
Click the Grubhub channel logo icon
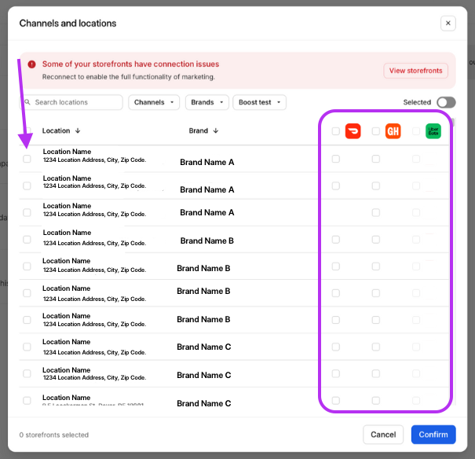click(393, 131)
